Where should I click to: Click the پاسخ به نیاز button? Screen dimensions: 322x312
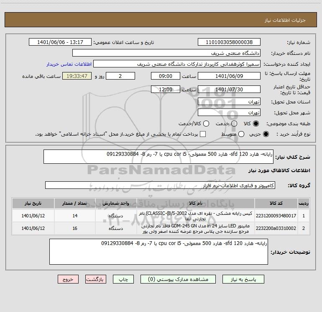coord(243,279)
